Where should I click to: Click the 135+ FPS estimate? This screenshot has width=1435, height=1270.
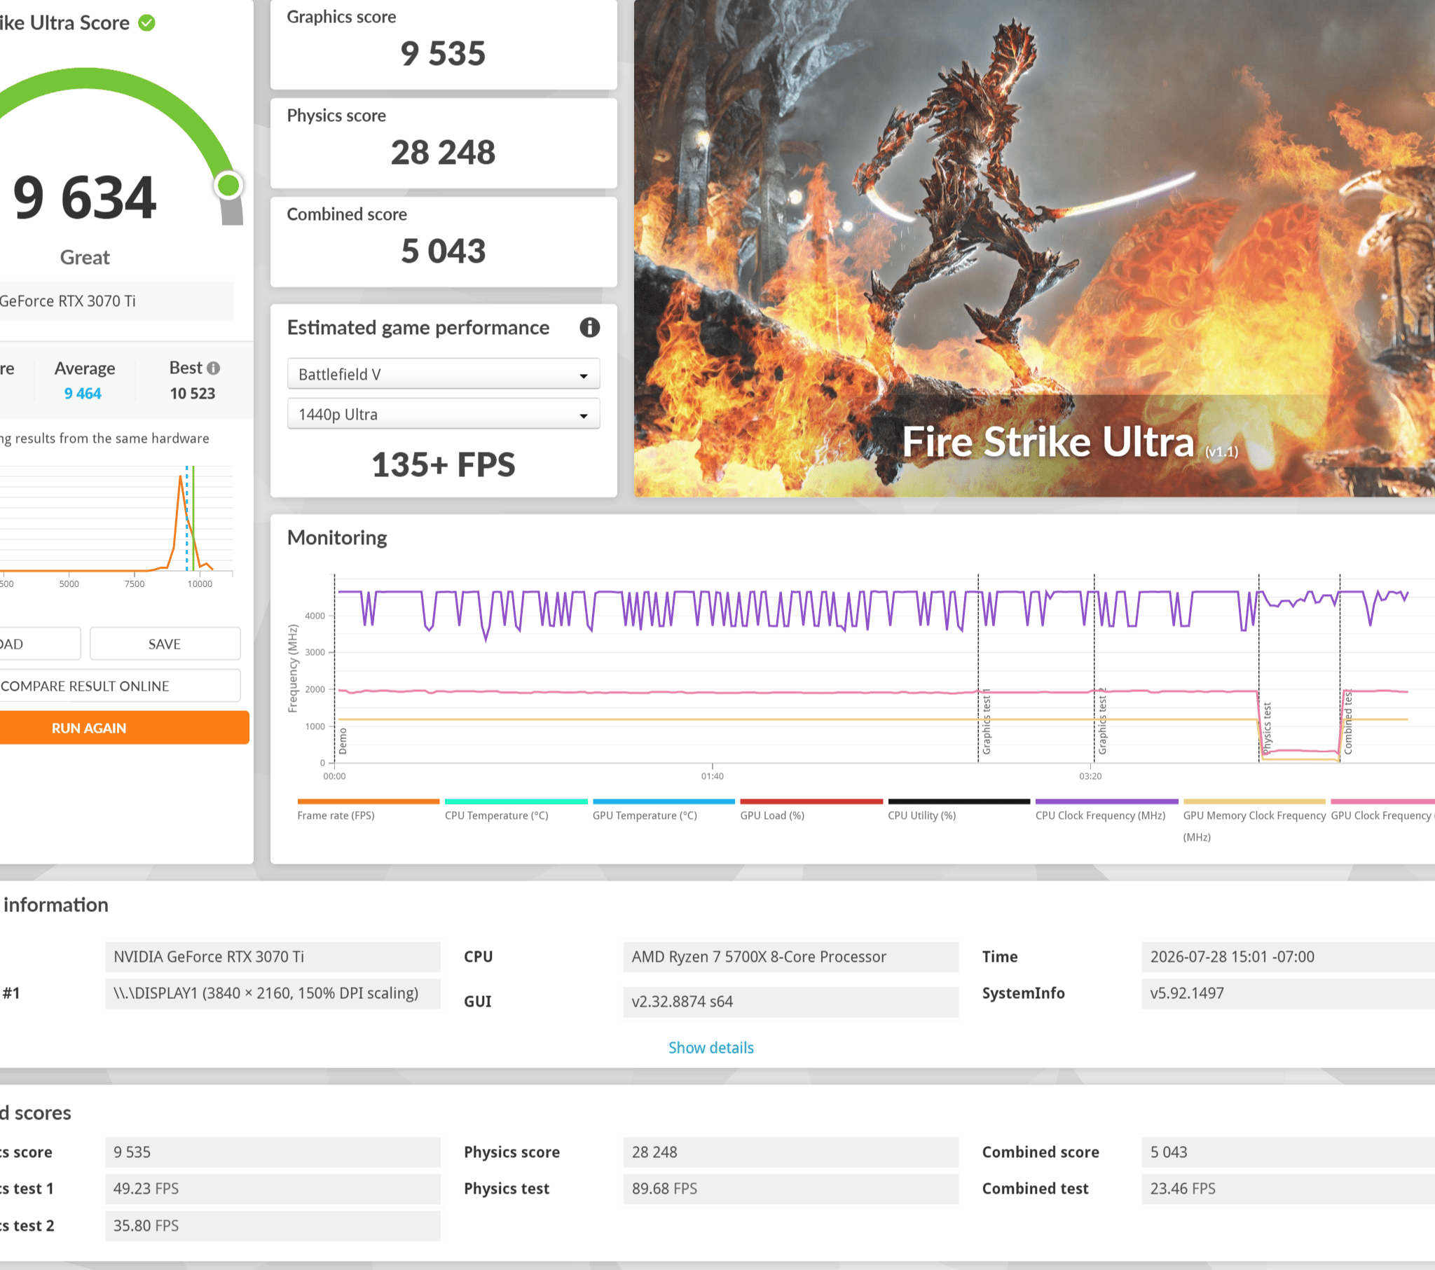(443, 464)
